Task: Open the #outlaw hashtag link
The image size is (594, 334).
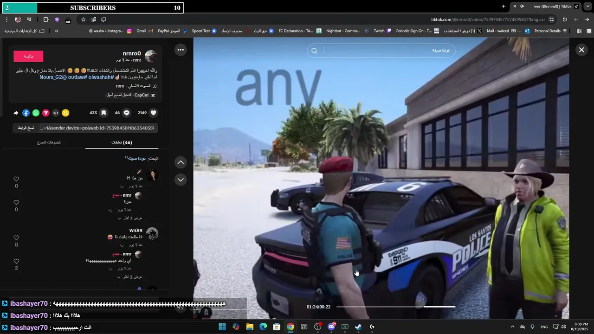Action: 77,77
